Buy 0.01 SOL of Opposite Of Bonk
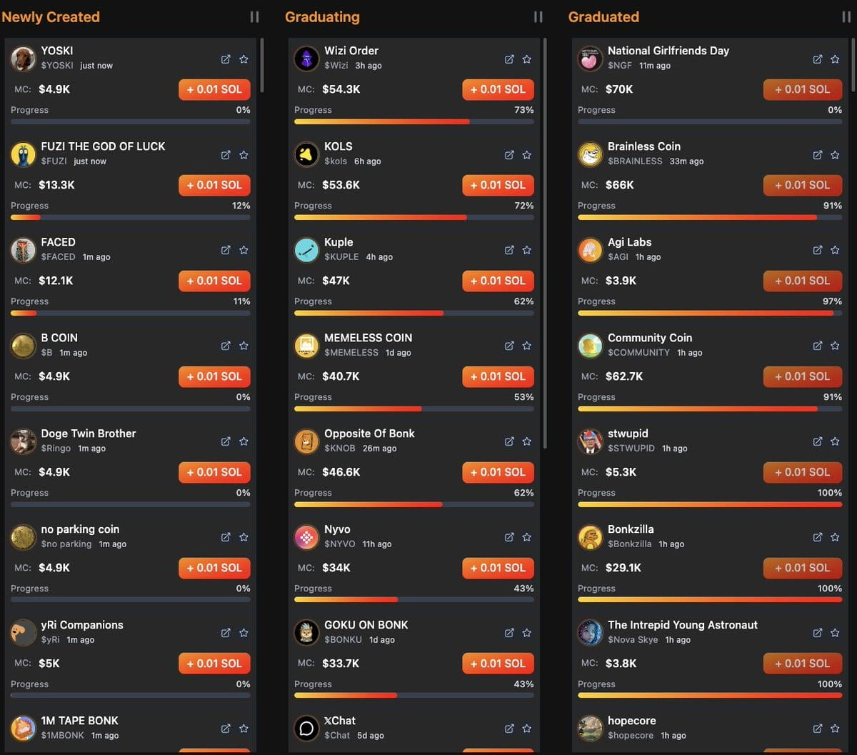This screenshot has width=857, height=755. (x=498, y=472)
